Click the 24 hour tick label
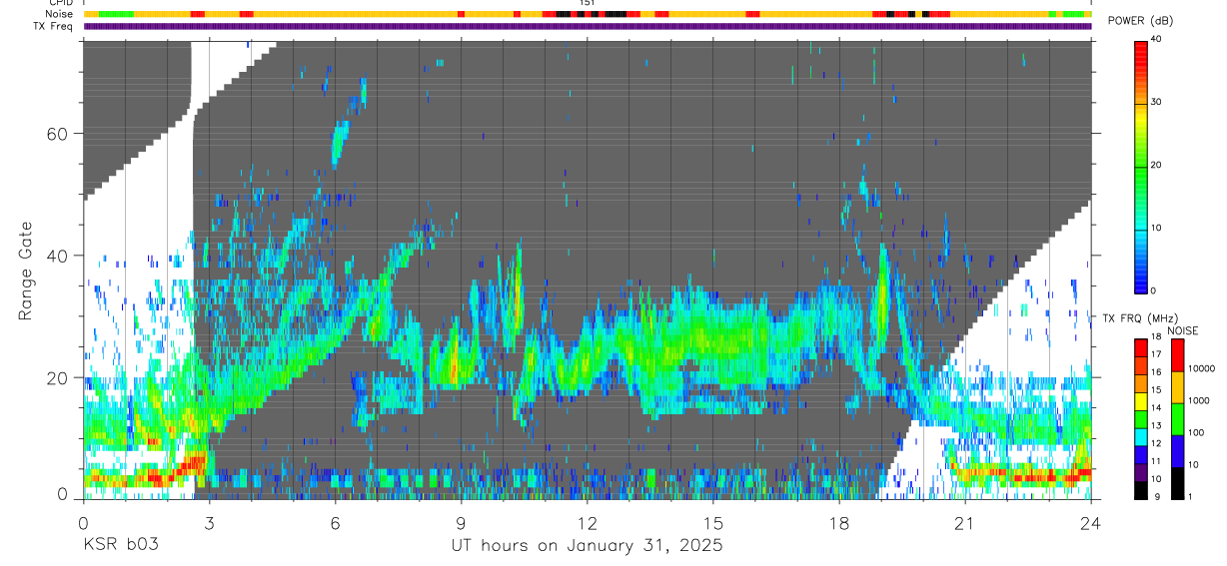 click(1090, 522)
